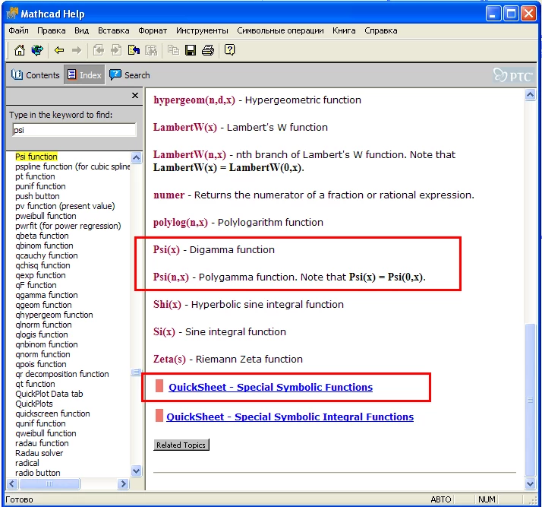
Task: Open the Формат menu
Action: click(x=153, y=31)
